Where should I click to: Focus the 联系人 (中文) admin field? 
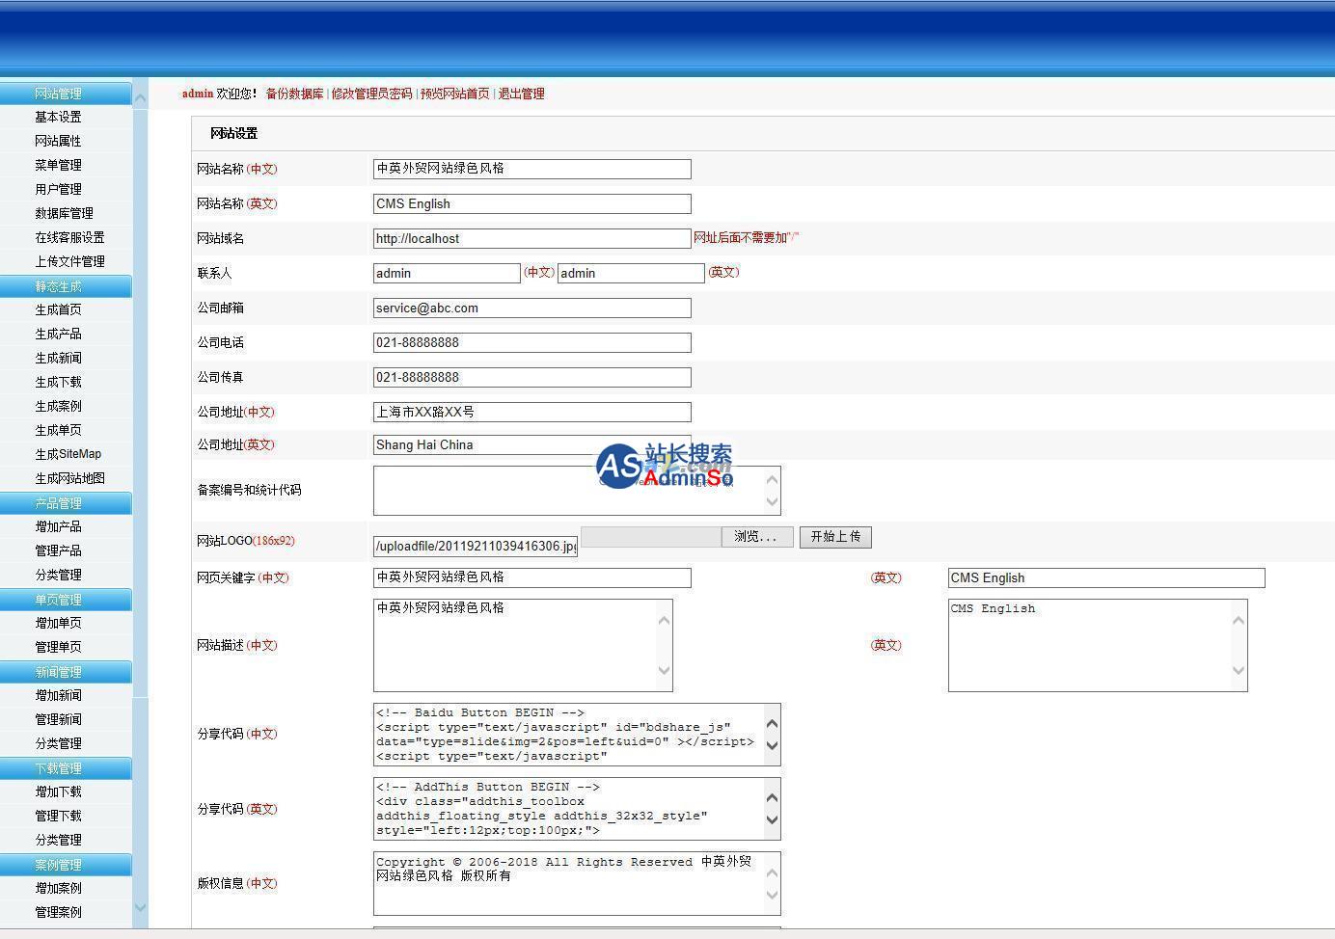coord(447,273)
